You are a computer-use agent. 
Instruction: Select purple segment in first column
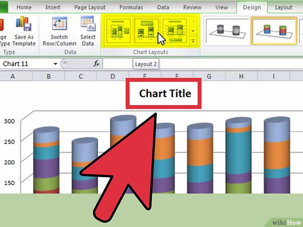pos(46,168)
